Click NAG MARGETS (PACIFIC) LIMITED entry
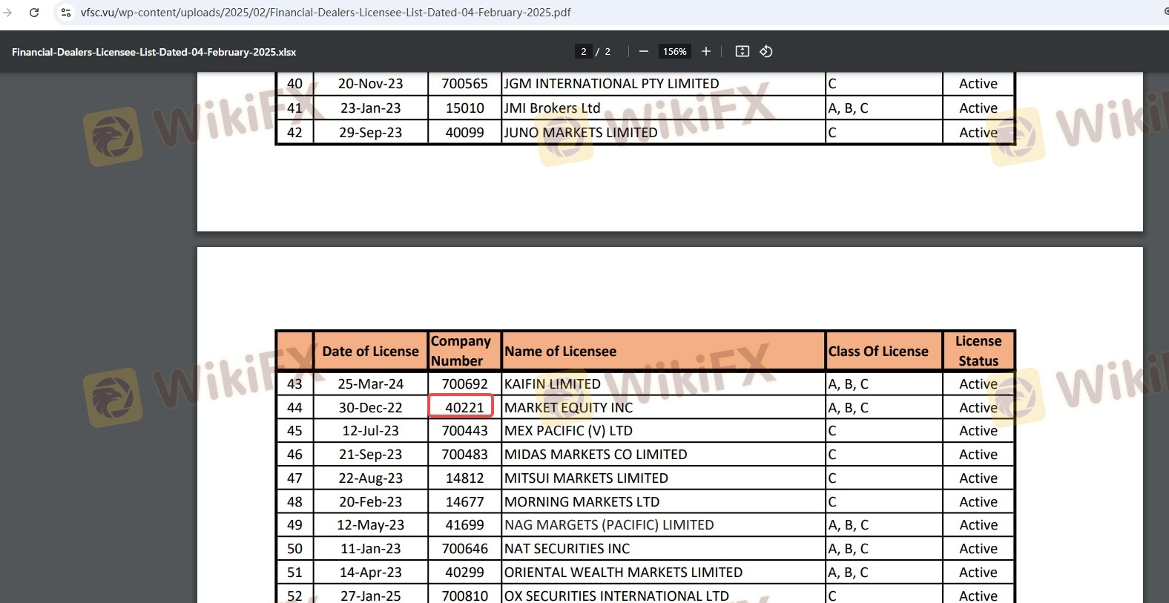1169x603 pixels. (x=609, y=525)
